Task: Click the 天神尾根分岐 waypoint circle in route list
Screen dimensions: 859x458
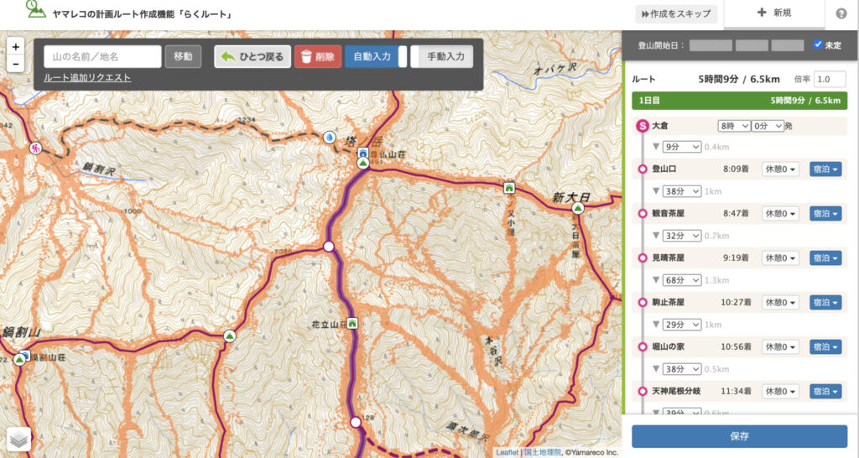Action: click(643, 391)
